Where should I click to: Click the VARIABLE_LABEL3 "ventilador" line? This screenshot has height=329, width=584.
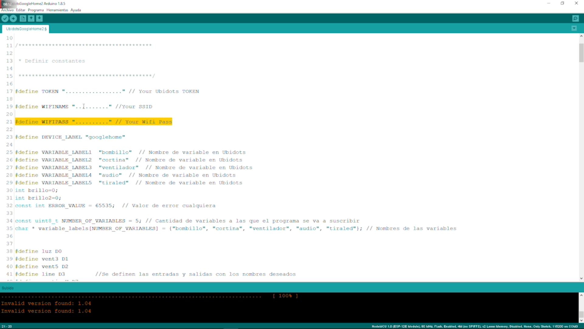134,168
